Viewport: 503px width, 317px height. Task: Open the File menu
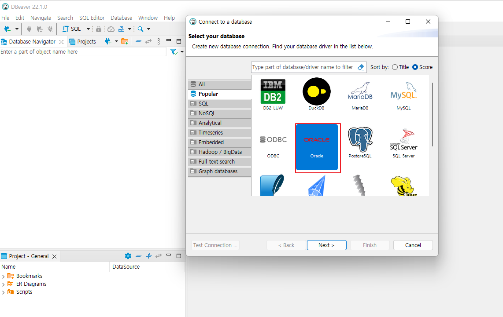coord(5,18)
